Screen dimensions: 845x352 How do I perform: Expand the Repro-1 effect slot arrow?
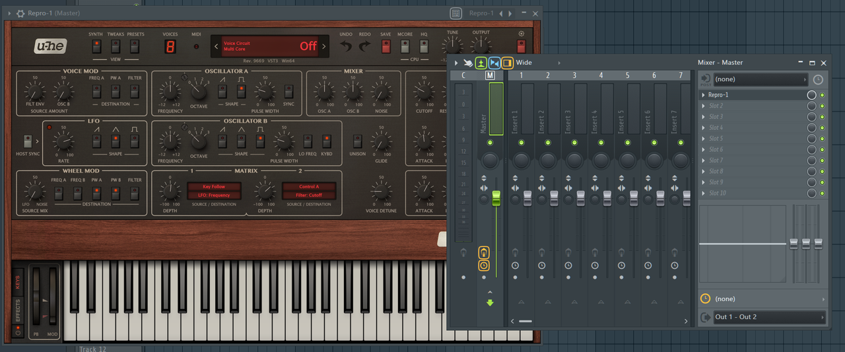(703, 95)
